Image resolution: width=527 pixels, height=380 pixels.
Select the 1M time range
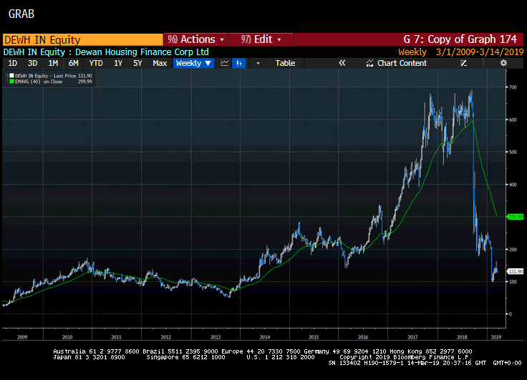tap(53, 63)
